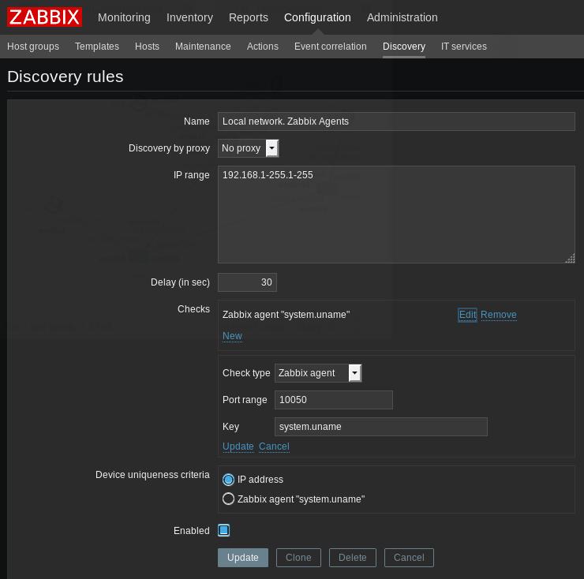Screen dimensions: 584x579
Task: Click the Clone button
Action: coord(298,558)
